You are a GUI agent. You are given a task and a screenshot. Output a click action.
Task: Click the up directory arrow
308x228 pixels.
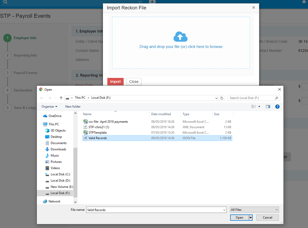[61, 98]
